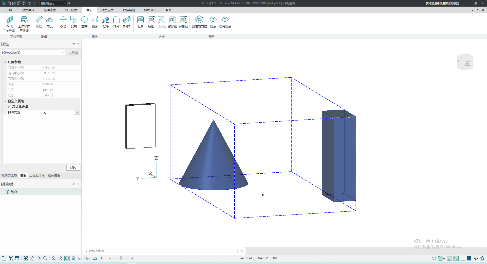Click the pan hand icon in bottom toolbar
The width and height of the screenshot is (487, 264).
tap(32, 258)
